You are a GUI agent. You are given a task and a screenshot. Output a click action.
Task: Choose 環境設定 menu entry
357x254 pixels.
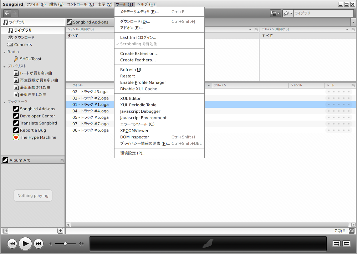pyautogui.click(x=159, y=153)
